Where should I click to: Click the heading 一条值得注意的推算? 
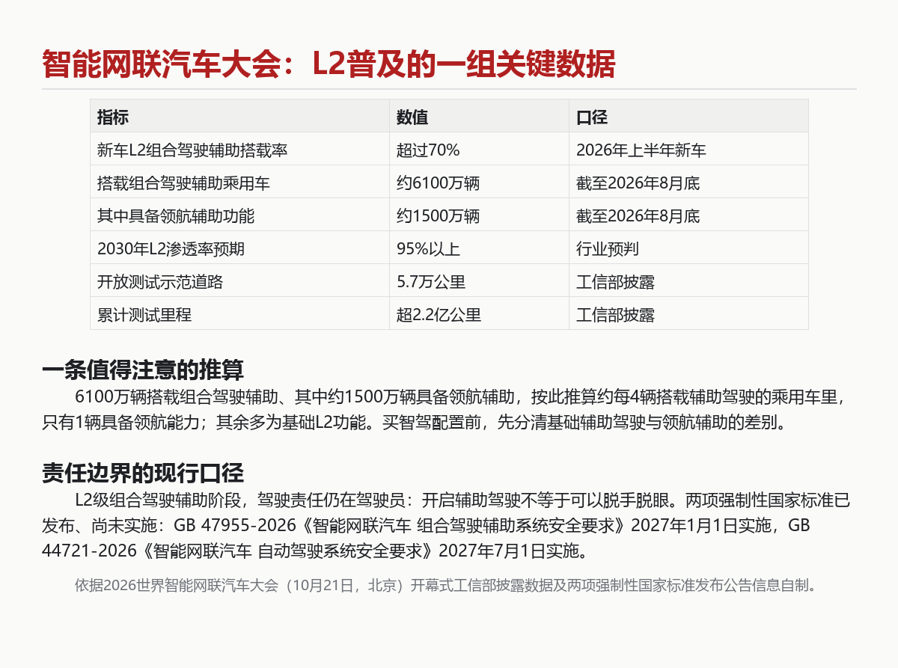tap(142, 370)
